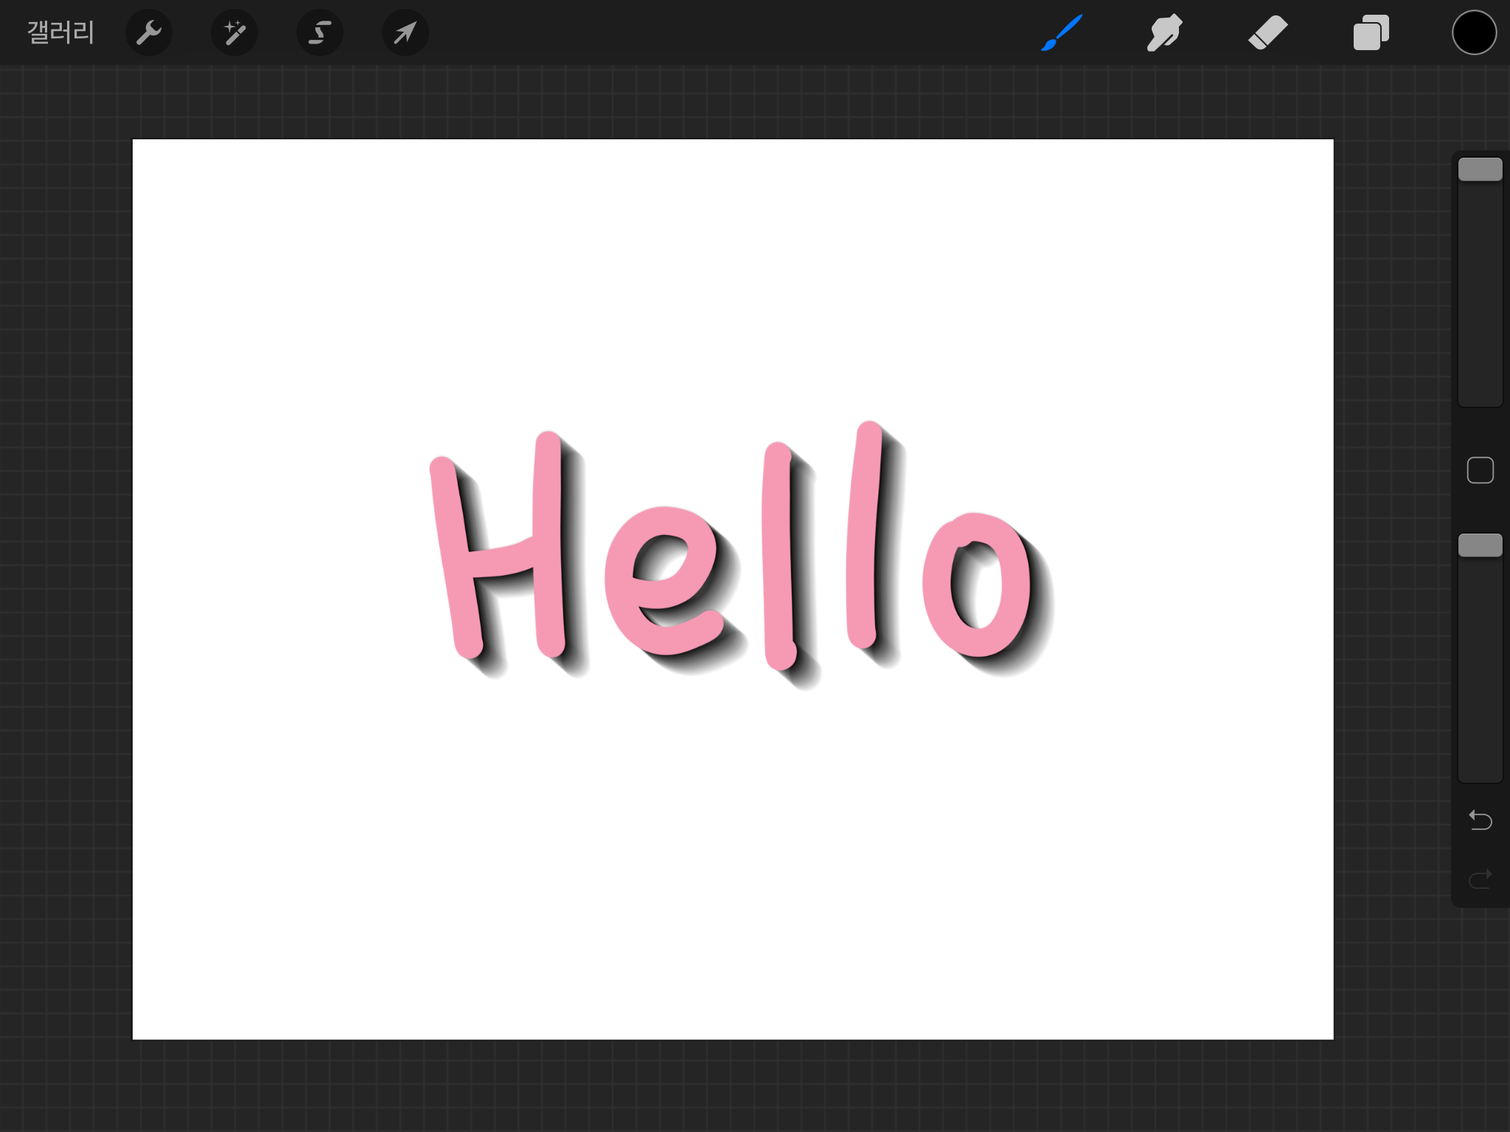The height and width of the screenshot is (1132, 1510).
Task: Return to 갤러리 gallery
Action: pos(60,32)
